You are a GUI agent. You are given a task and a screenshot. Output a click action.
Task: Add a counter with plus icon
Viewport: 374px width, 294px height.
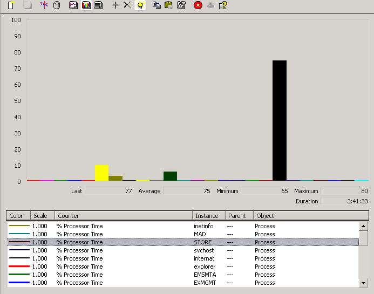115,5
